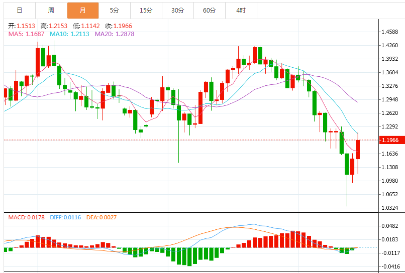Click the MA20: 1.2878 indicator label
405x273 pixels.
(x=115, y=34)
